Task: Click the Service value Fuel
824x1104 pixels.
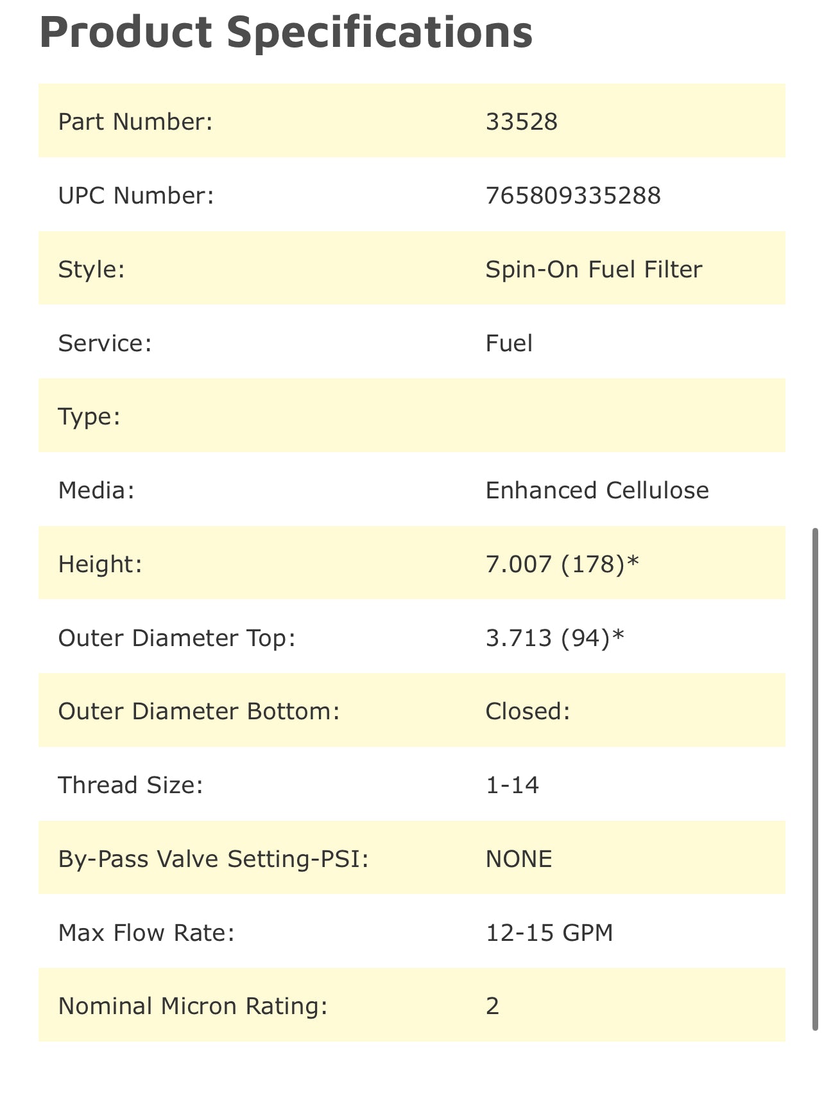Action: coord(509,343)
